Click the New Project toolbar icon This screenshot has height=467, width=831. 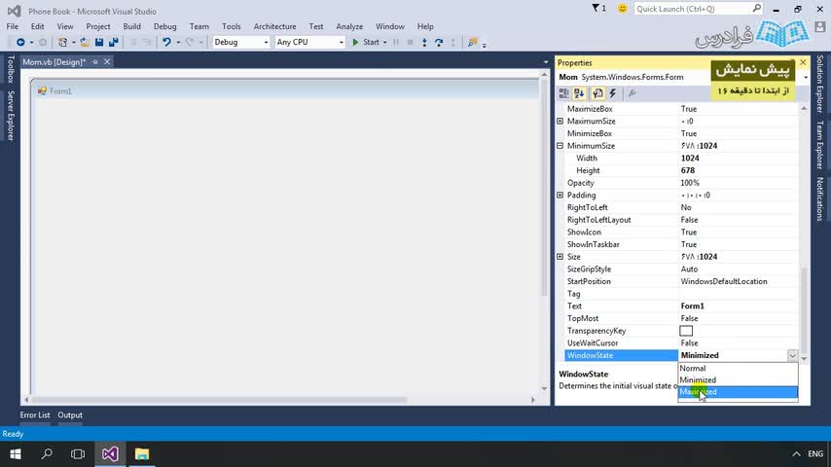(62, 42)
